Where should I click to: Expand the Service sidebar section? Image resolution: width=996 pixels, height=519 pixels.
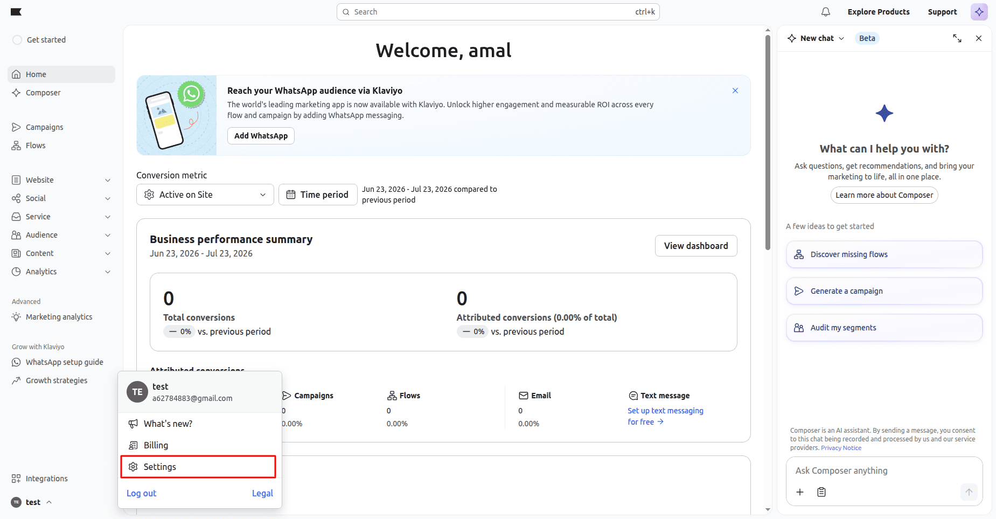[x=61, y=217]
